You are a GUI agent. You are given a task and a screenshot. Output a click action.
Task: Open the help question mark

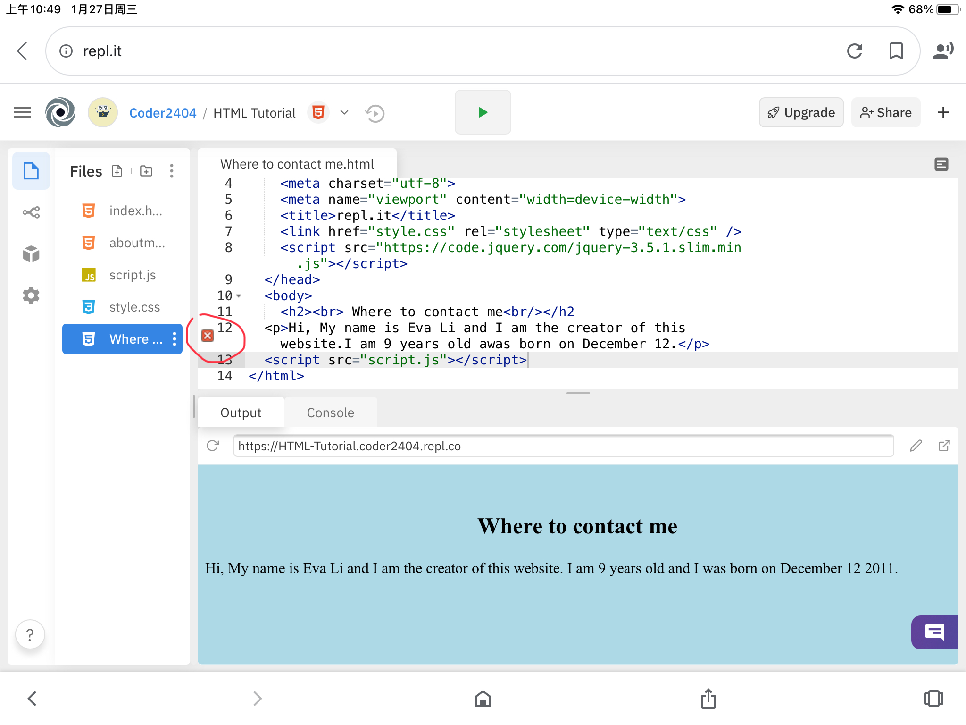point(30,634)
